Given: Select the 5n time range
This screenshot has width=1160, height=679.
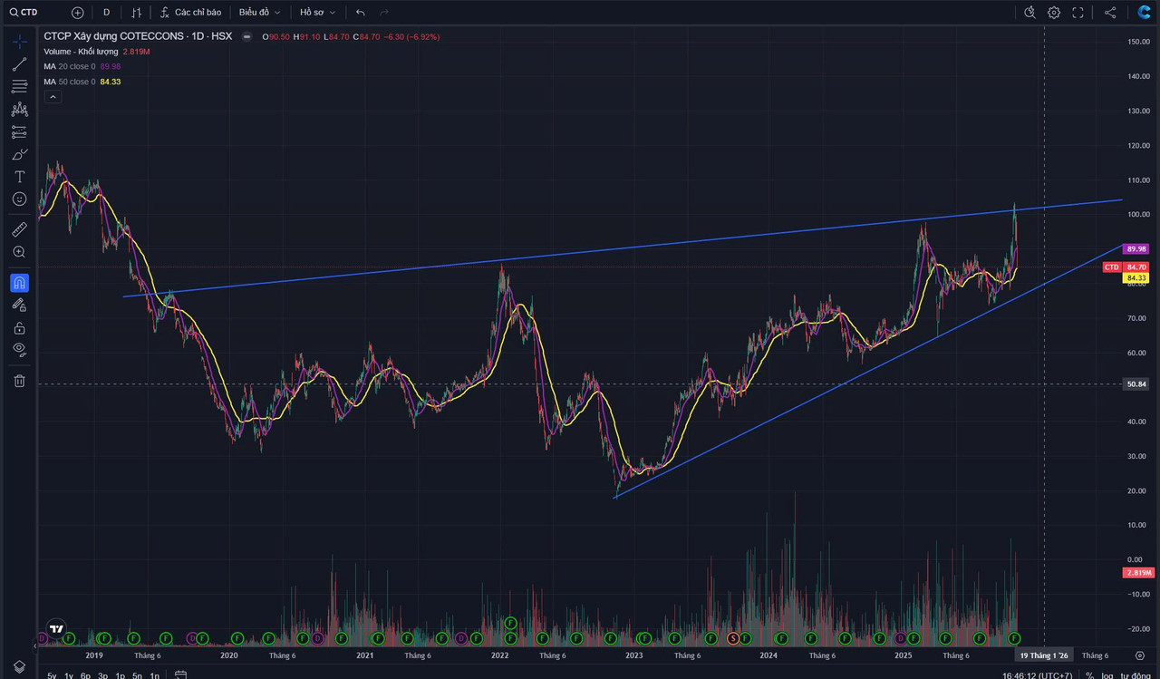Looking at the screenshot, I should click(x=137, y=675).
